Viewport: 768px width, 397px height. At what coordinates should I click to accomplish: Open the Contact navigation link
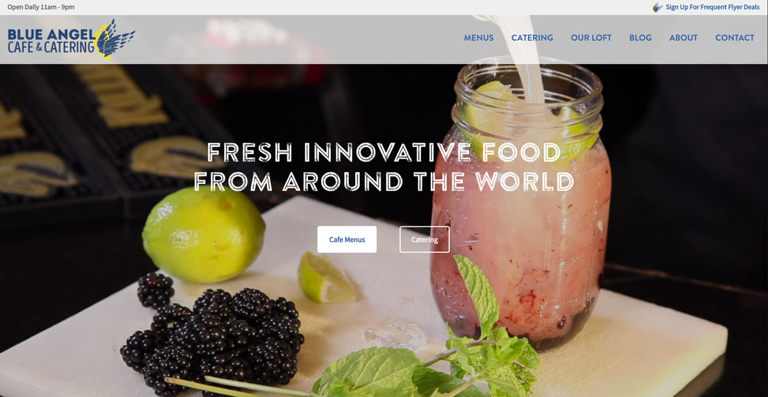[735, 38]
